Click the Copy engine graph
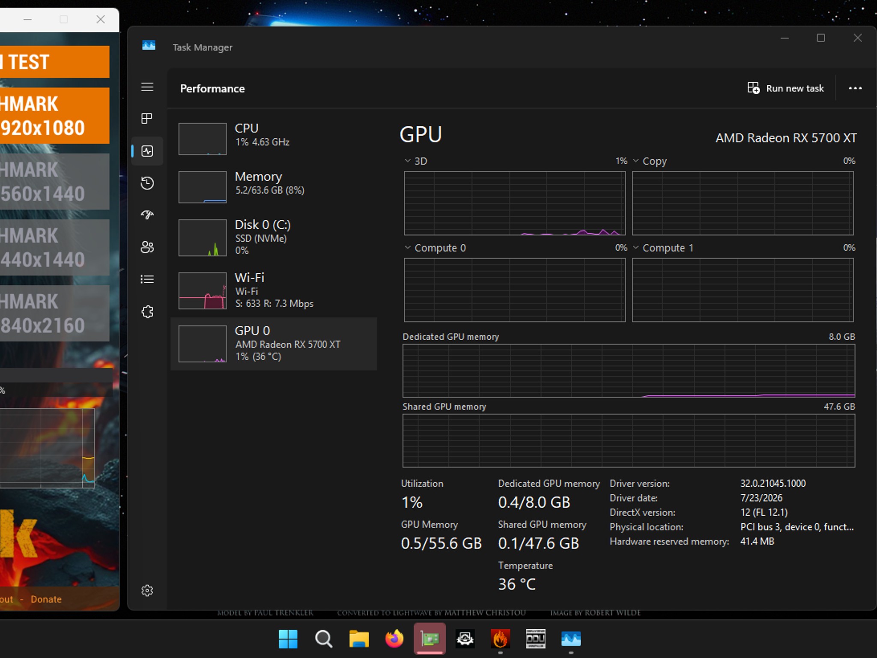The width and height of the screenshot is (877, 658). (743, 203)
